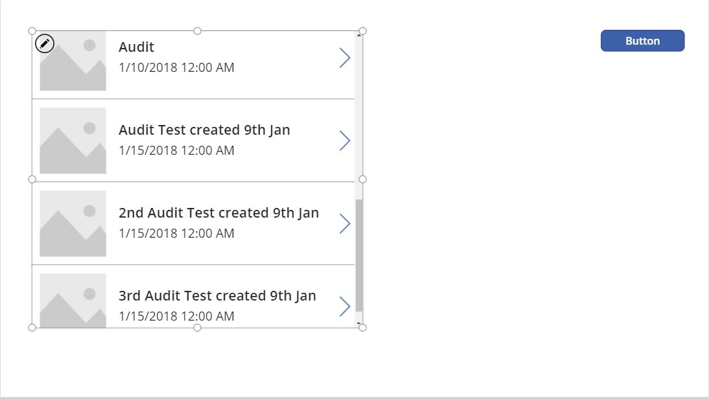Click the top-right resize handle of the gallery

click(x=362, y=31)
